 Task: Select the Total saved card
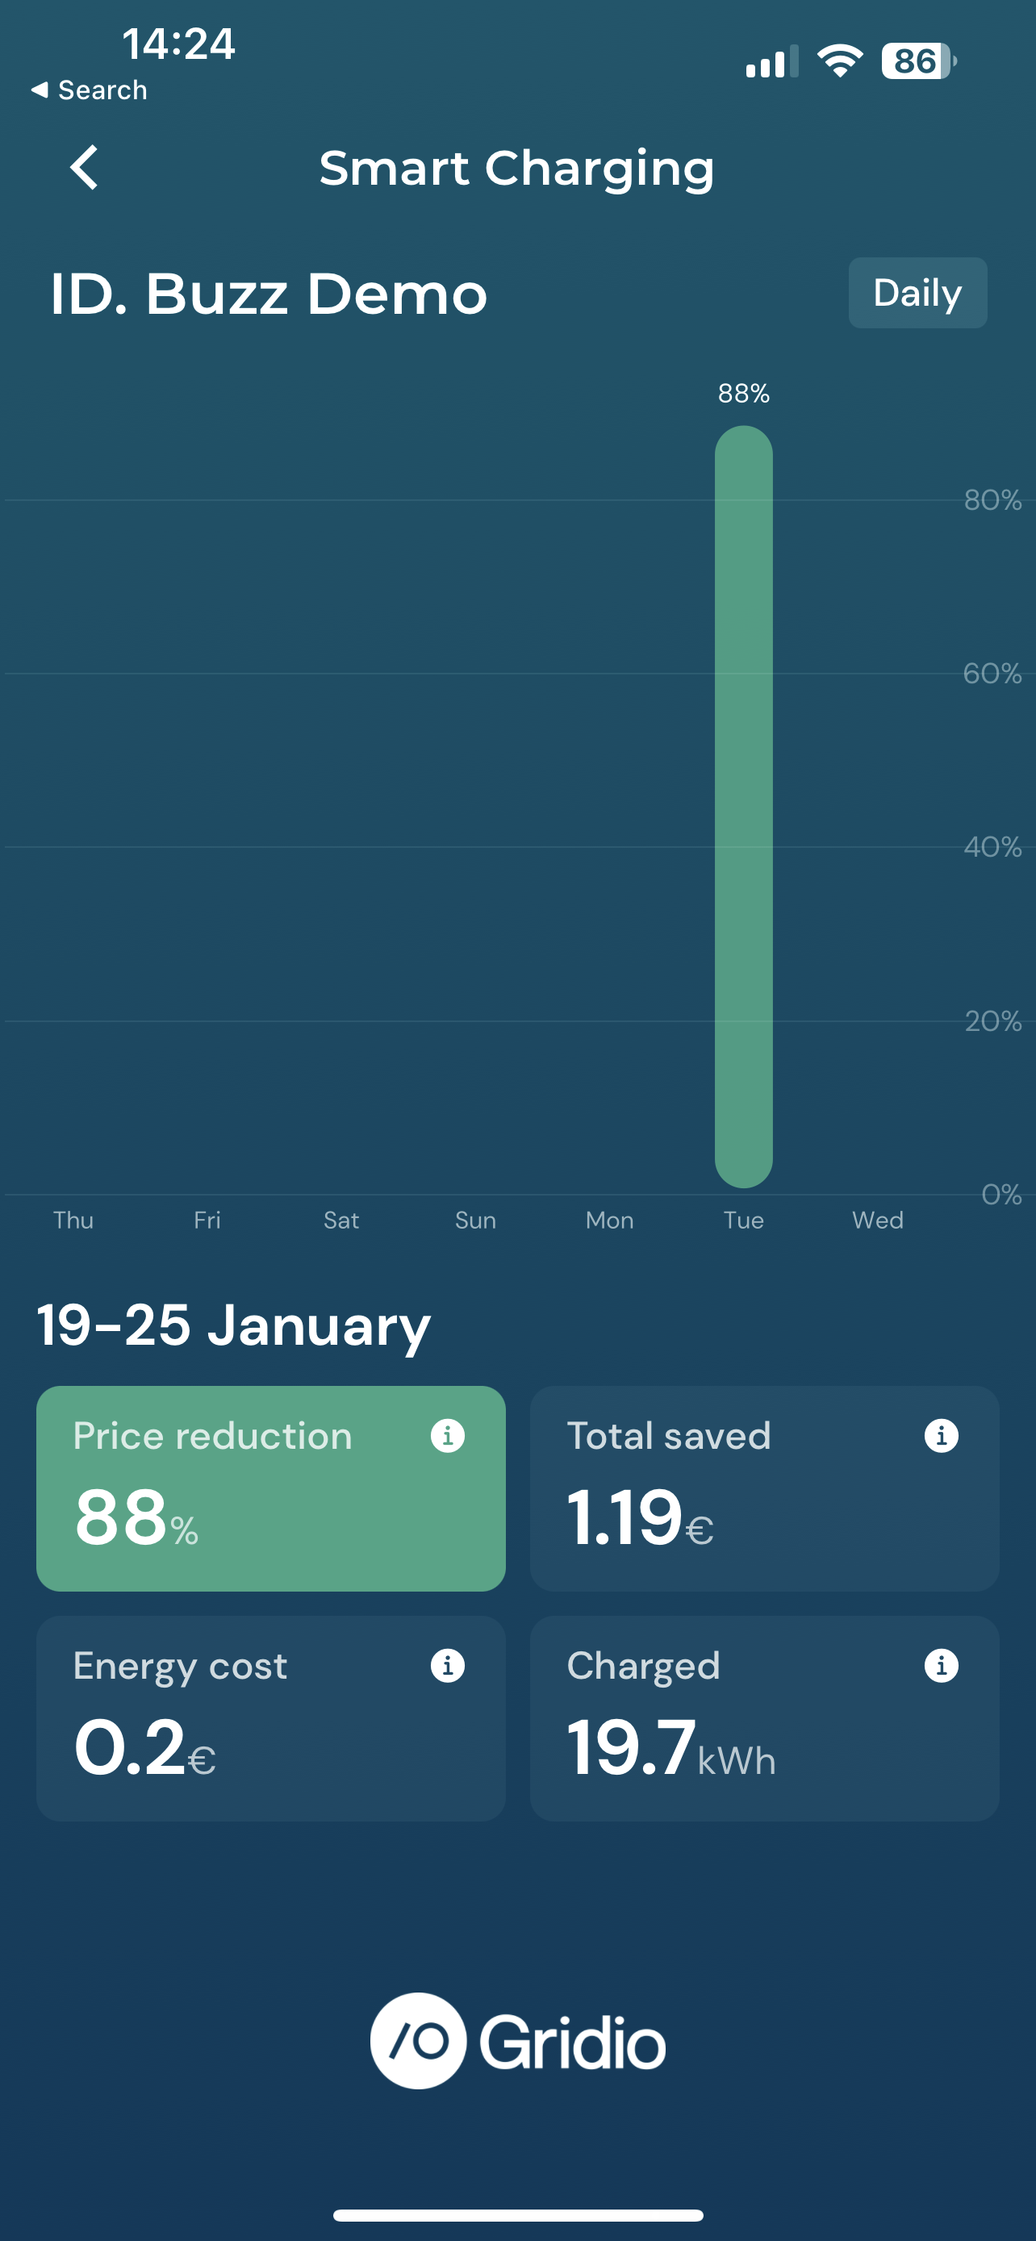point(764,1488)
